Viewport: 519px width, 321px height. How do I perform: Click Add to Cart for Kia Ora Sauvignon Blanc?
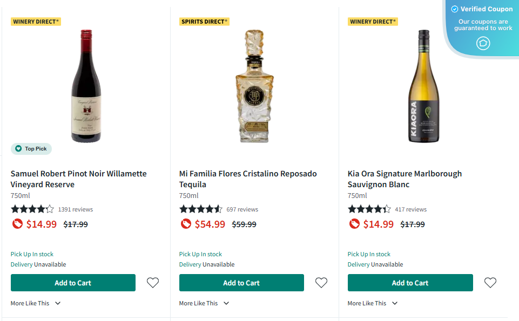pos(410,282)
